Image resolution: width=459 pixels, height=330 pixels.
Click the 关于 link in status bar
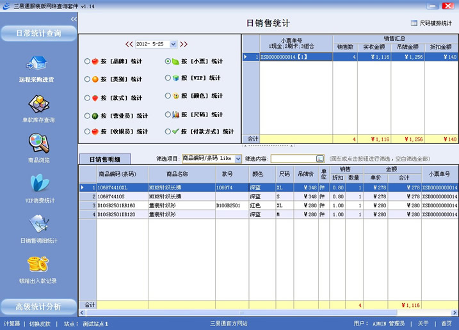click(423, 323)
